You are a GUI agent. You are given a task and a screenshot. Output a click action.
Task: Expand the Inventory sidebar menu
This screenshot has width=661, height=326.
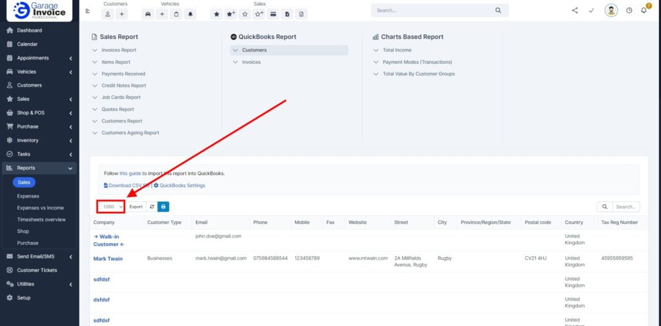coord(39,140)
